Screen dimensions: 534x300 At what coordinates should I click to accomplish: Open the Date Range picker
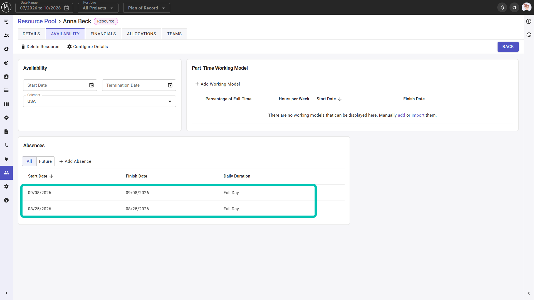pos(44,8)
